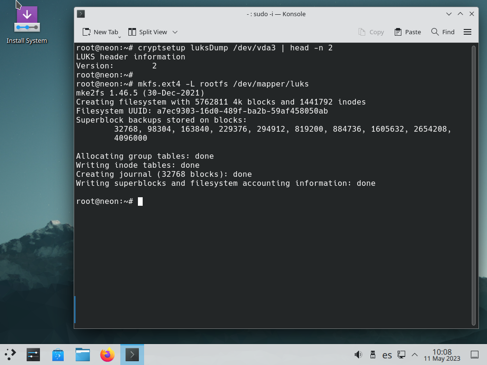487x365 pixels.
Task: Open the Install System desktop icon
Action: [27, 25]
